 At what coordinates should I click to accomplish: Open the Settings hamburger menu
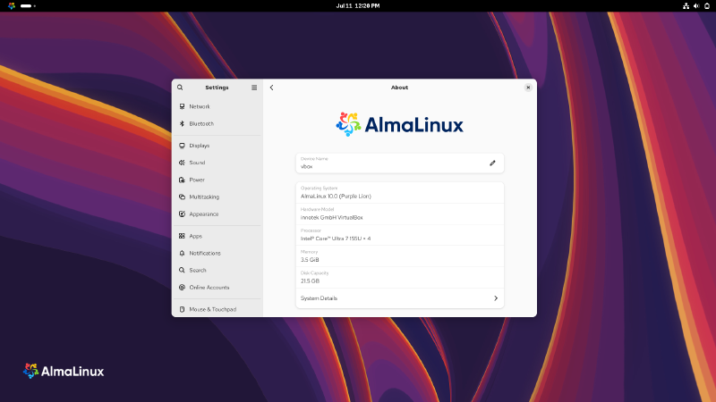pyautogui.click(x=254, y=88)
